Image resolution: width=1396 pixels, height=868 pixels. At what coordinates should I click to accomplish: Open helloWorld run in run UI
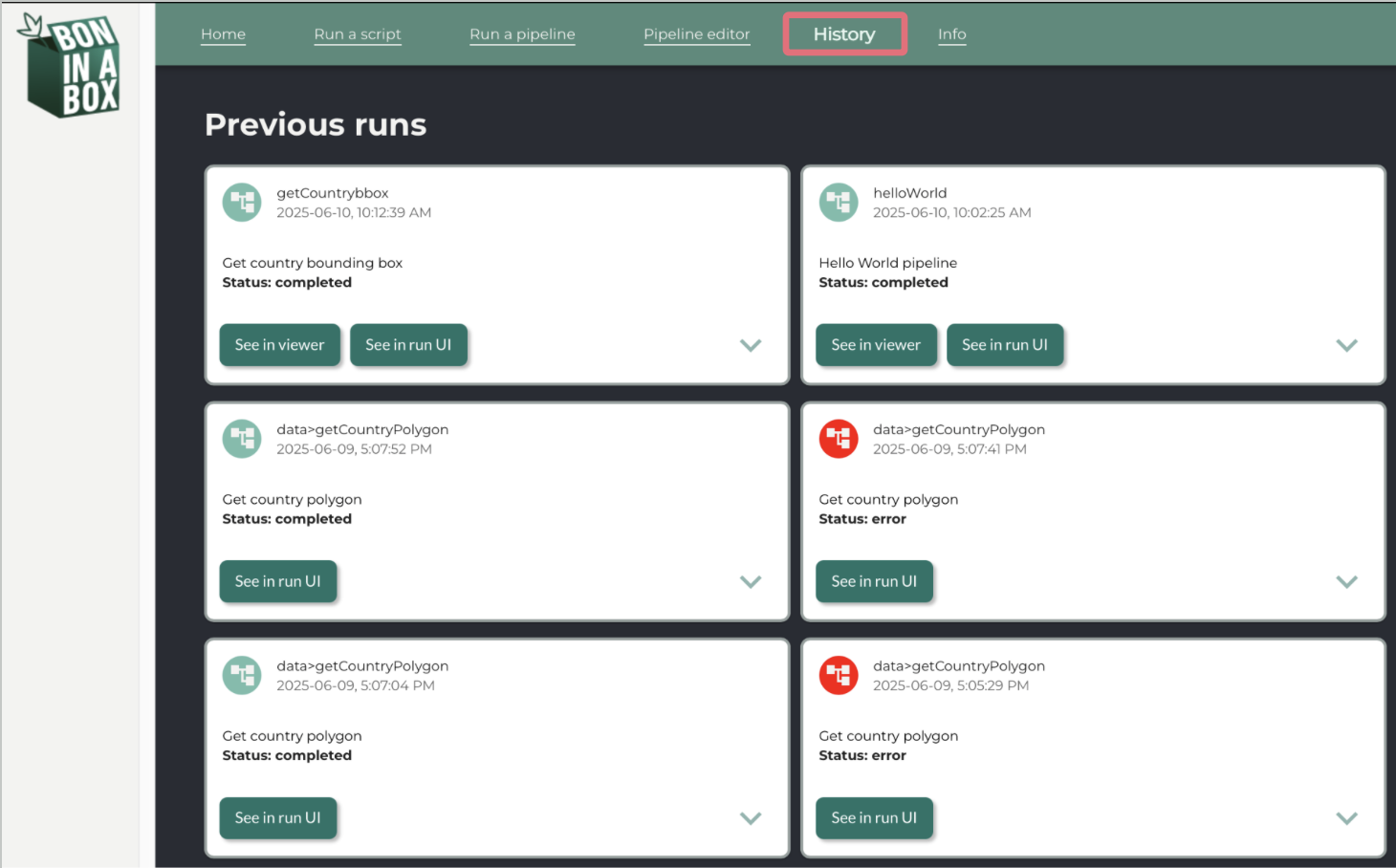click(1005, 345)
